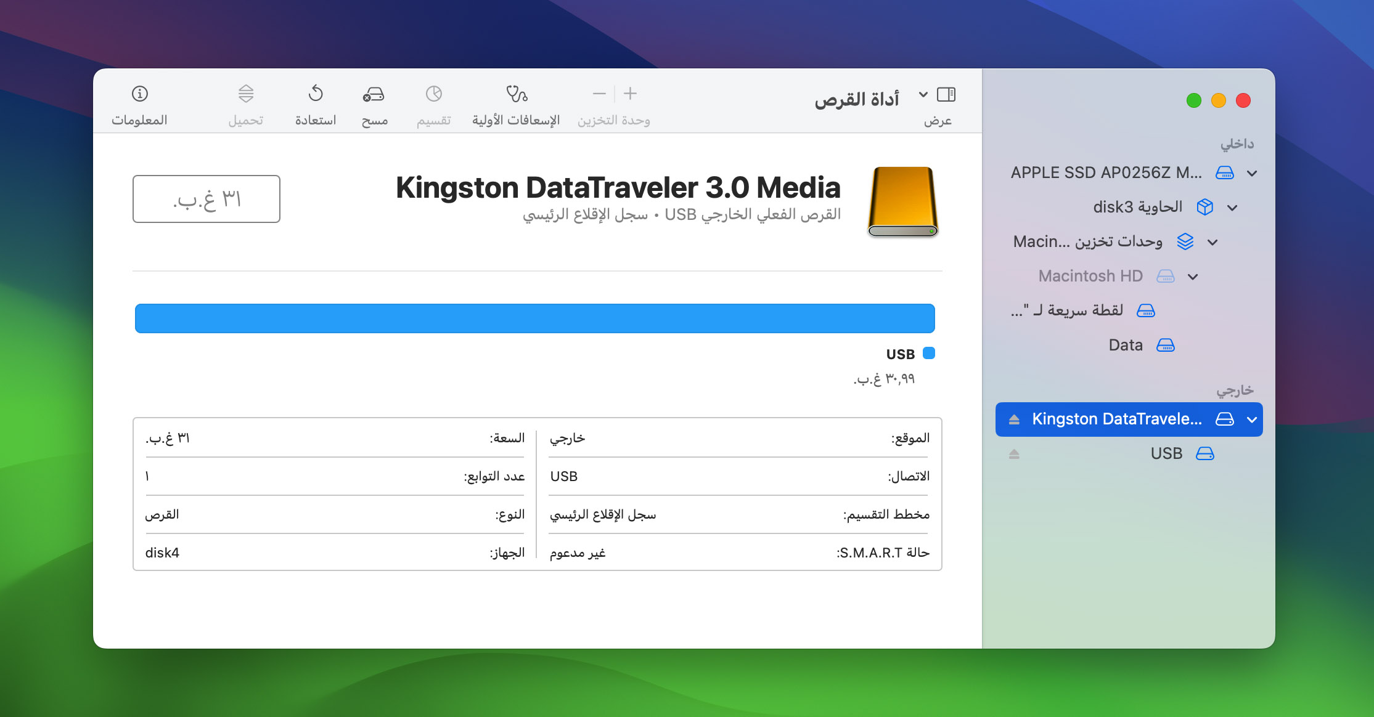Image resolution: width=1374 pixels, height=717 pixels.
Task: Click the أداة القرص window title
Action: [x=857, y=99]
